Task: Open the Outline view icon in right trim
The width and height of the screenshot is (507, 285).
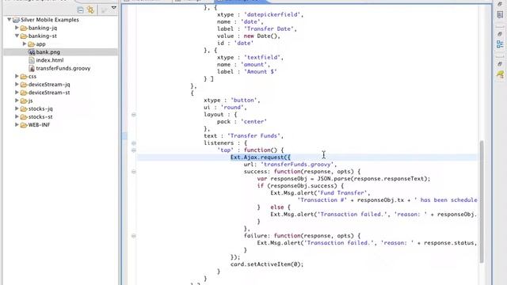Action: [x=500, y=44]
